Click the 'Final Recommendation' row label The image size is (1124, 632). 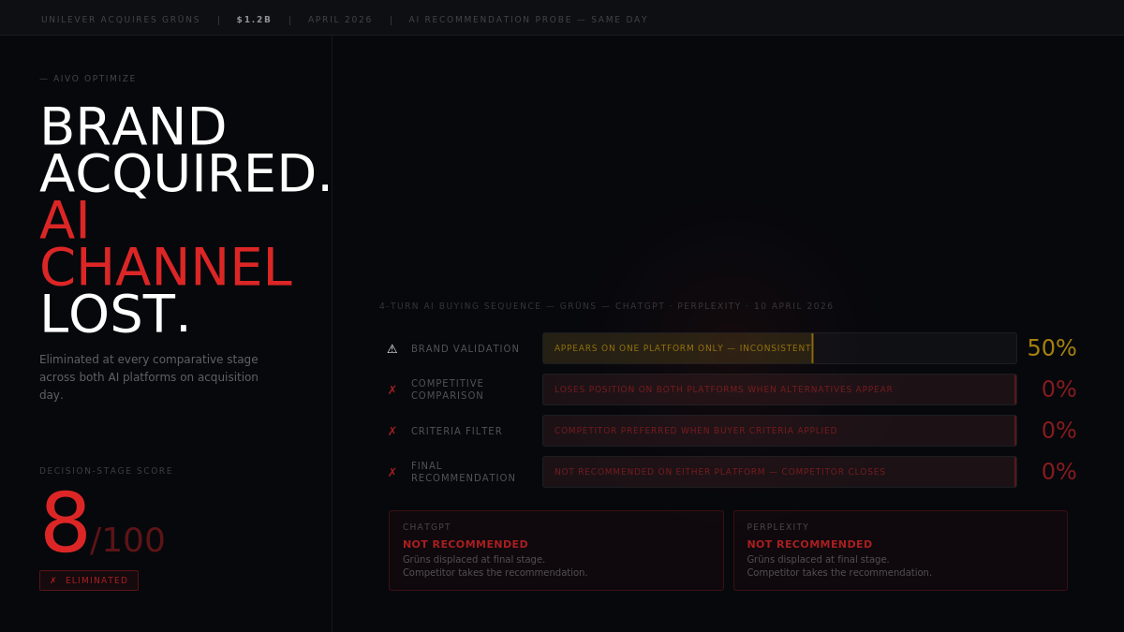pyautogui.click(x=463, y=472)
